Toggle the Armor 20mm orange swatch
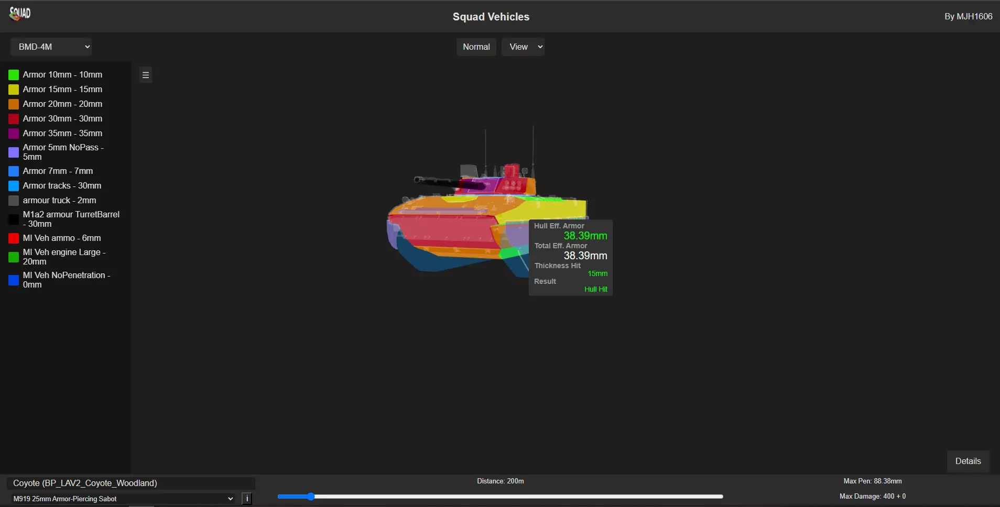 (x=14, y=104)
